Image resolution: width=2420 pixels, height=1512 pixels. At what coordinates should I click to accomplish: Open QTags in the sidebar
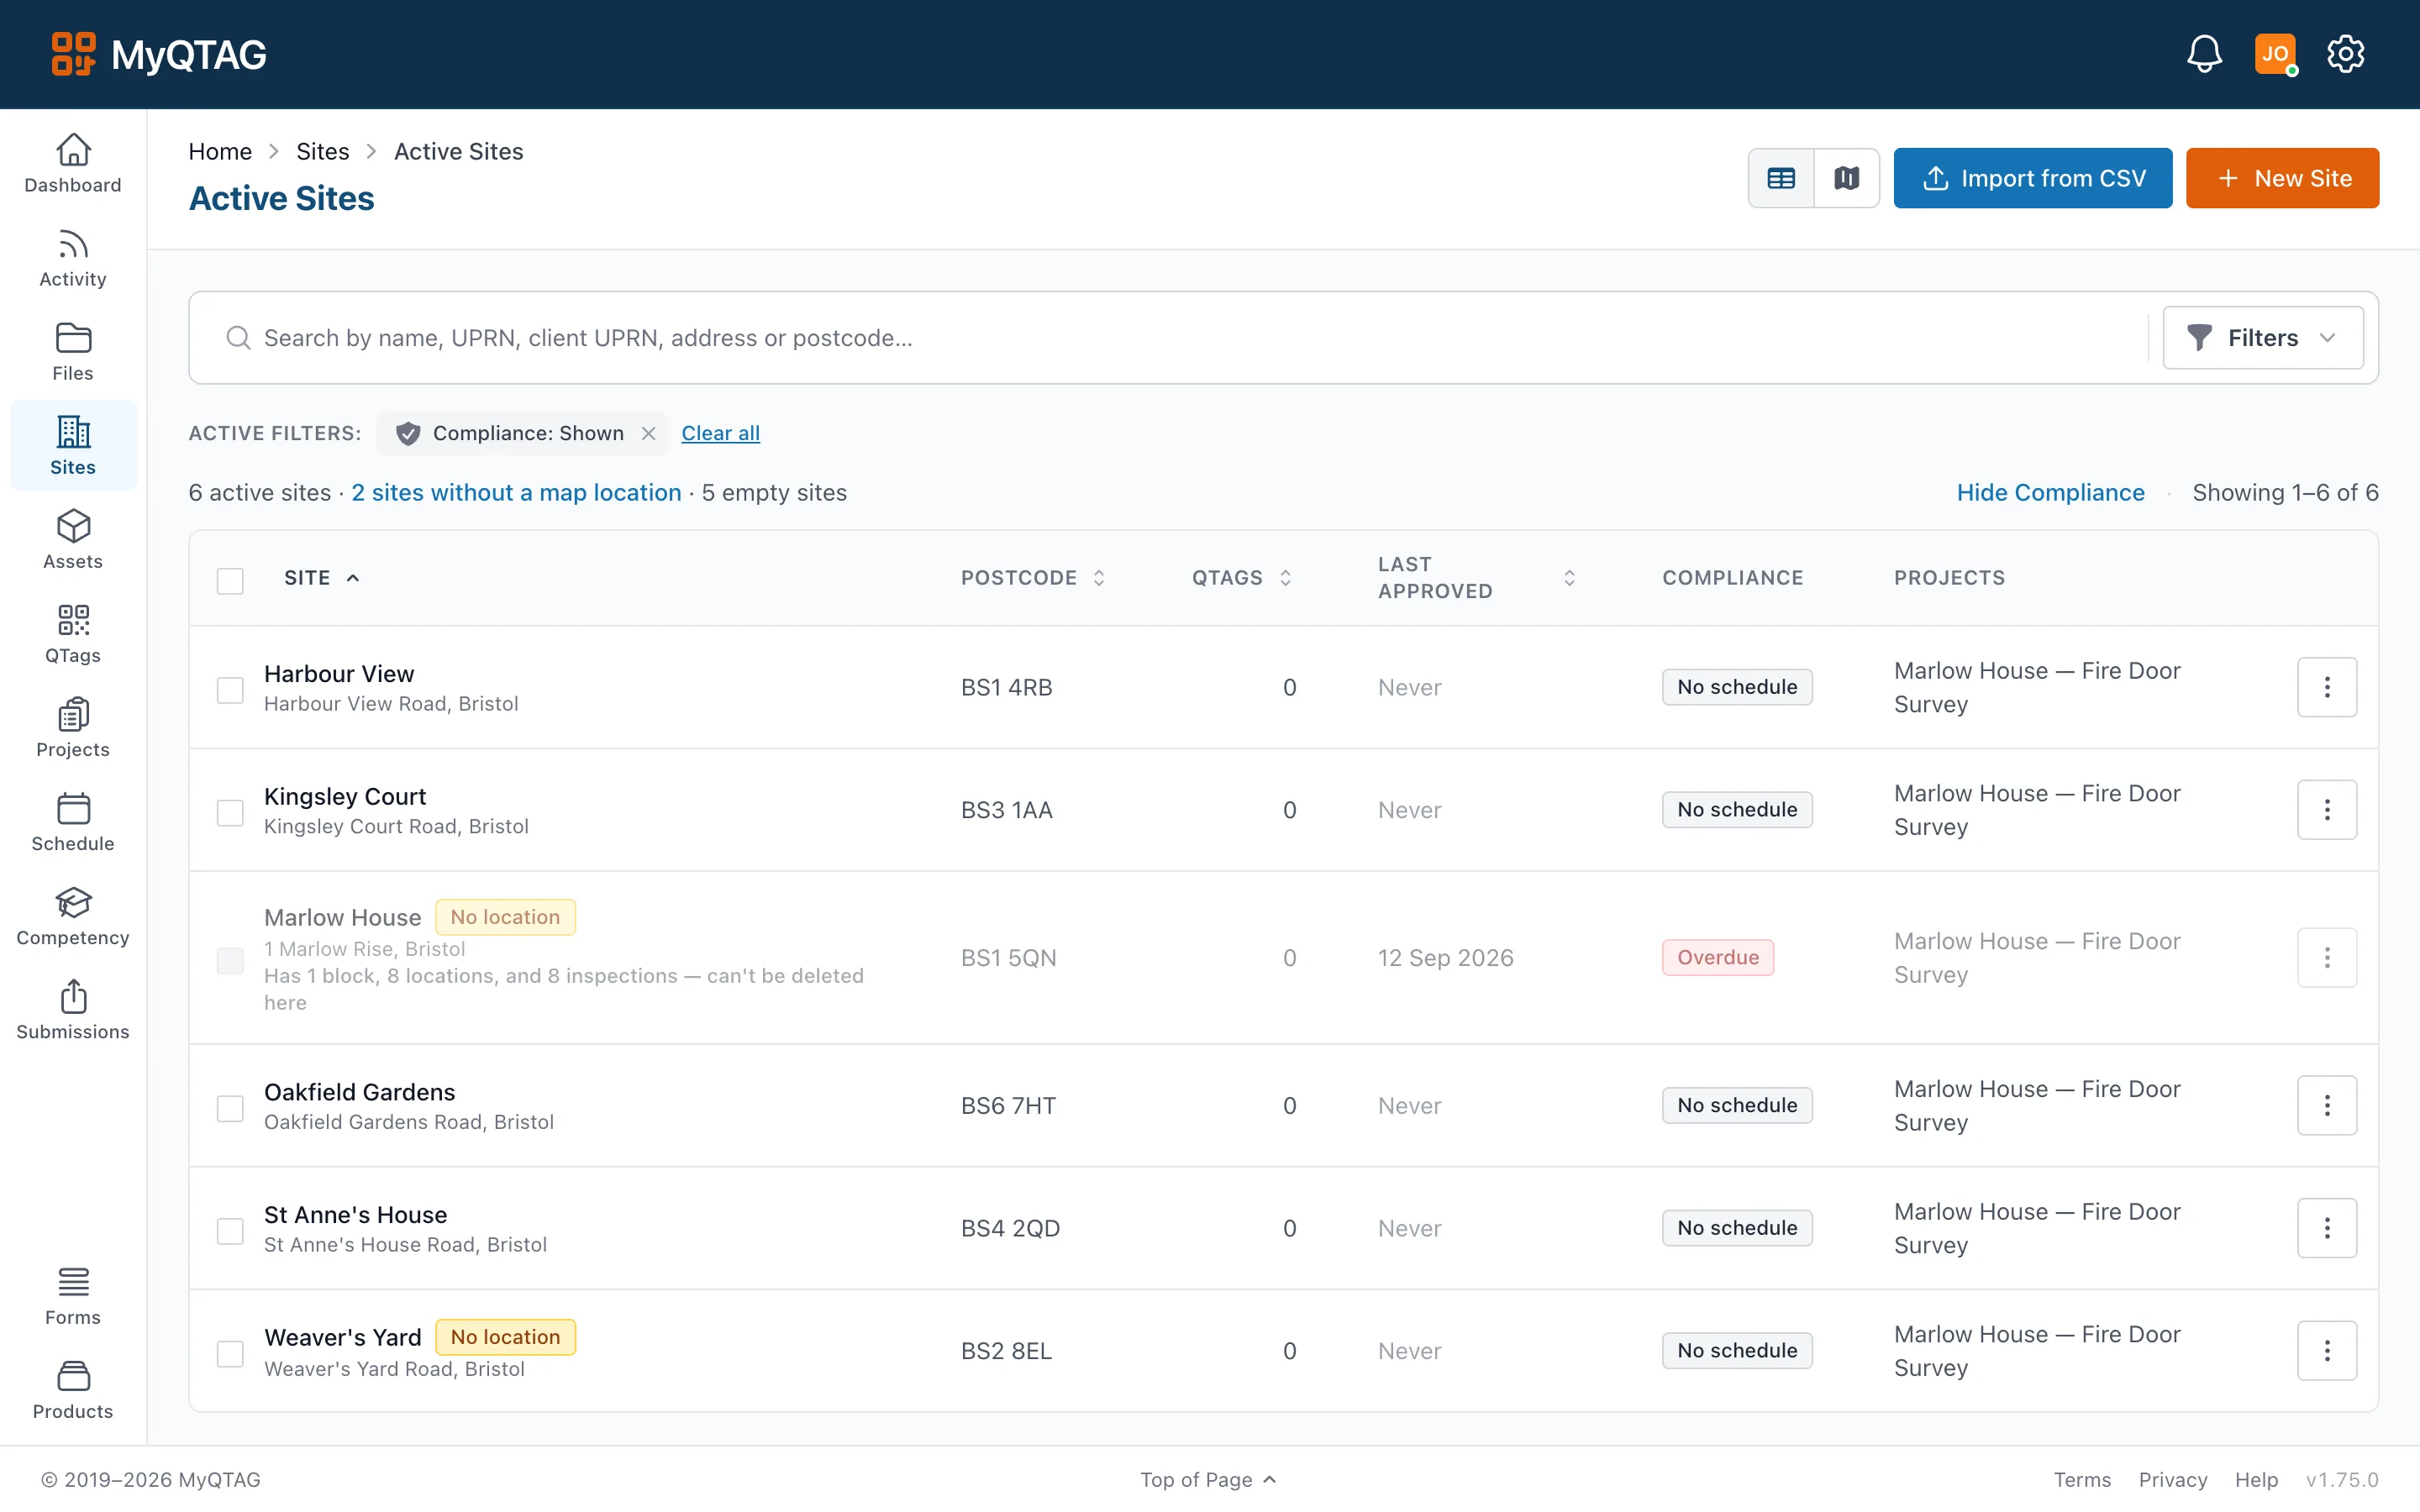tap(73, 634)
